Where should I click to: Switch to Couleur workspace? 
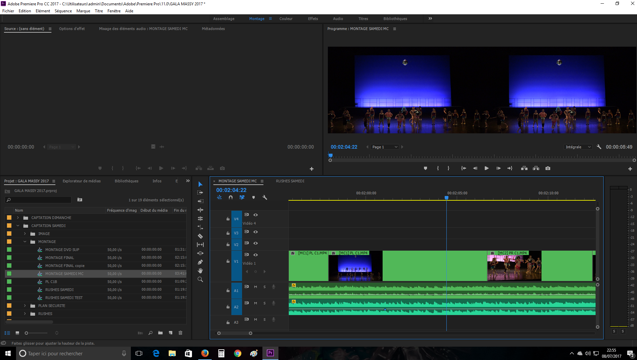(x=286, y=19)
